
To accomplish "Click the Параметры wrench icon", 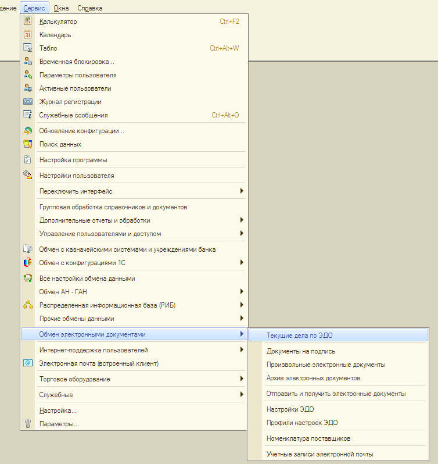I will click(28, 424).
